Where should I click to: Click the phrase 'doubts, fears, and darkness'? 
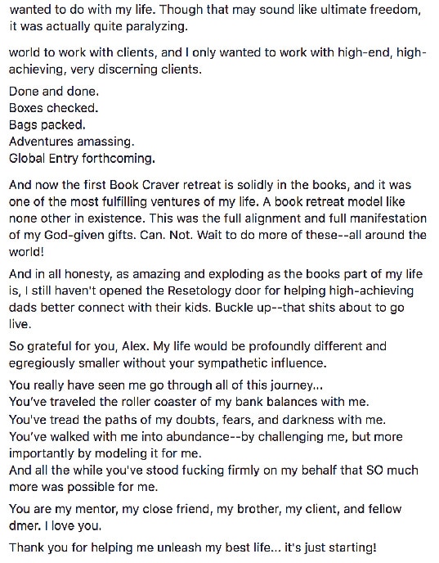pyautogui.click(x=246, y=419)
